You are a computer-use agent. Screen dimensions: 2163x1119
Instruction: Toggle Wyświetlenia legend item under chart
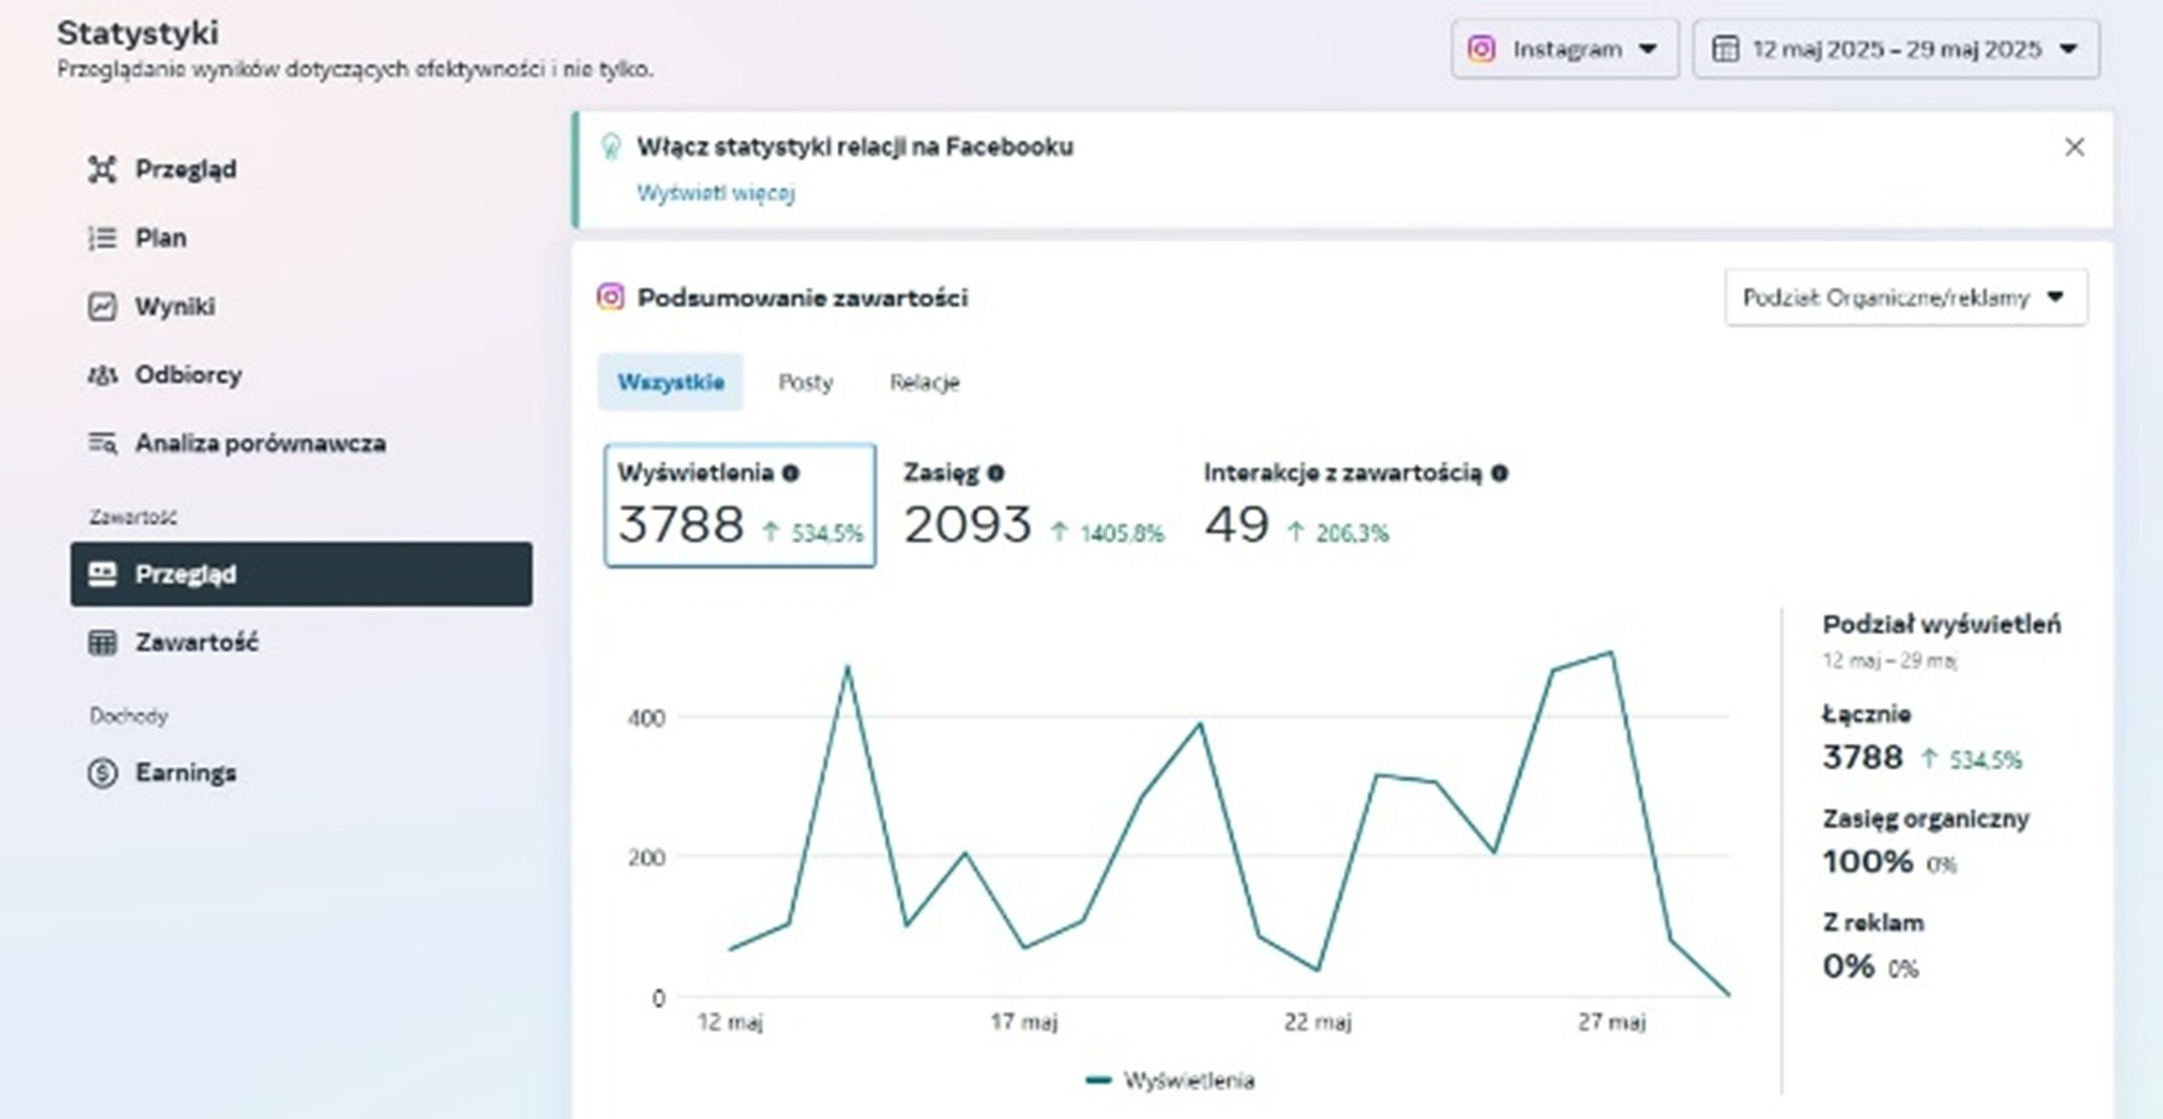pyautogui.click(x=1170, y=1080)
